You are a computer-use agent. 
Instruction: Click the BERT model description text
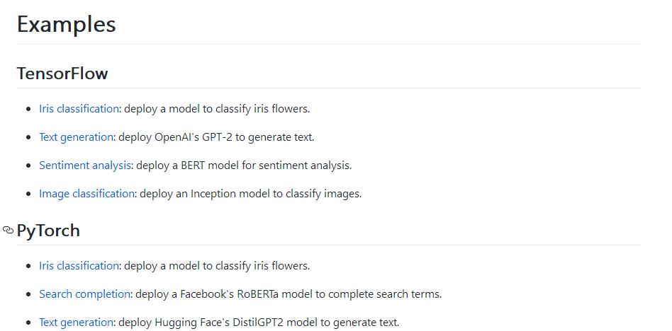click(244, 165)
